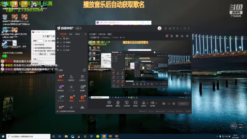
Task: Open the 房管助手 room manager tool
Action: (71, 78)
